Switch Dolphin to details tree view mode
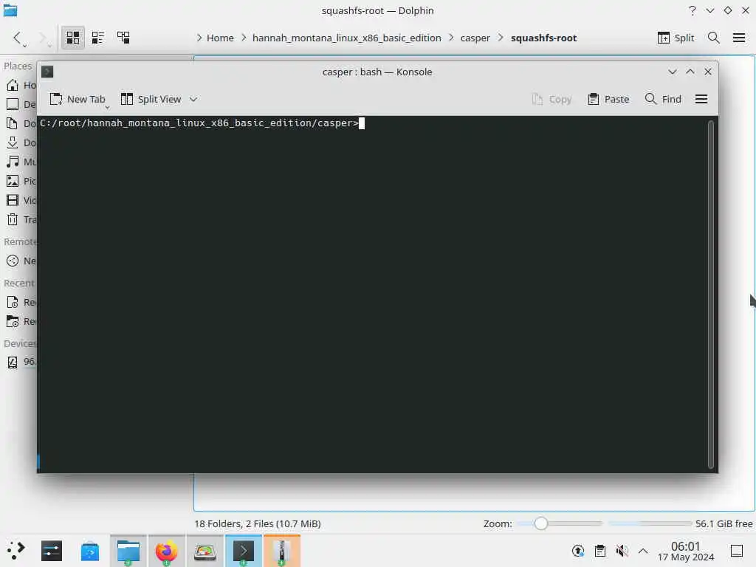Image resolution: width=756 pixels, height=567 pixels. click(123, 38)
